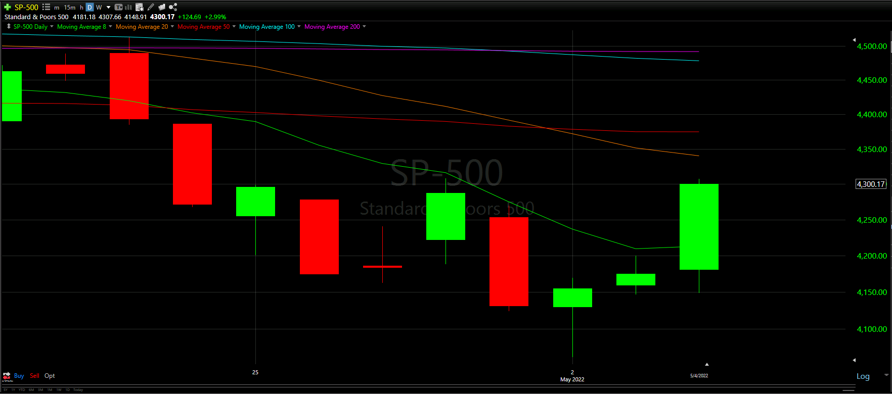Expand the SP-500 Daily series dropdown

[x=52, y=26]
